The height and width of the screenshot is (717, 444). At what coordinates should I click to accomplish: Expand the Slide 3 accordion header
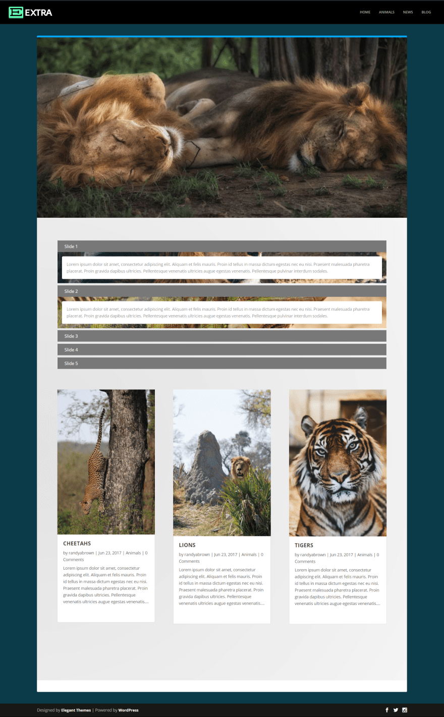coord(222,336)
